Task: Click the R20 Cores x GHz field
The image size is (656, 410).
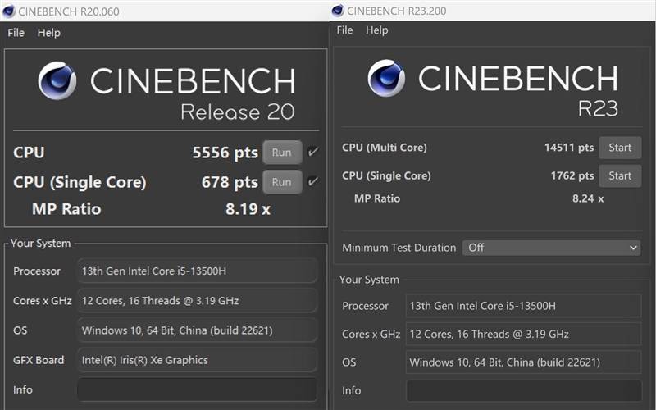Action: tap(197, 301)
